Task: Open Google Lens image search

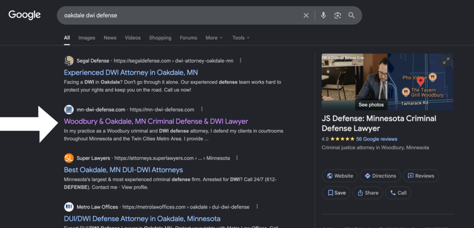Action: tap(337, 15)
